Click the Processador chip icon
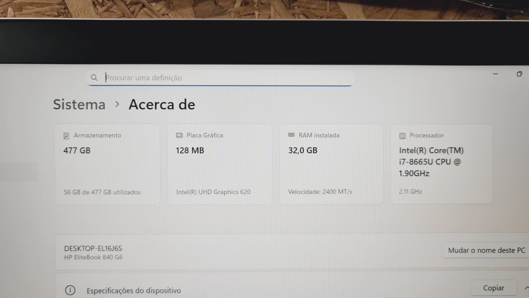This screenshot has height=298, width=529. pos(402,136)
